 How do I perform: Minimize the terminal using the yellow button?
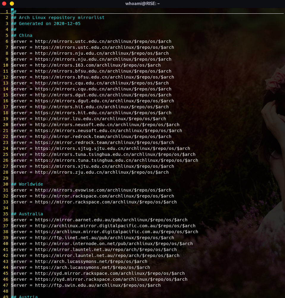click(12, 4)
